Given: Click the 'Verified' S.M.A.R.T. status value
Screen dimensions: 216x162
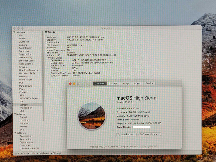Looking at the screenshot, I should (76, 76).
